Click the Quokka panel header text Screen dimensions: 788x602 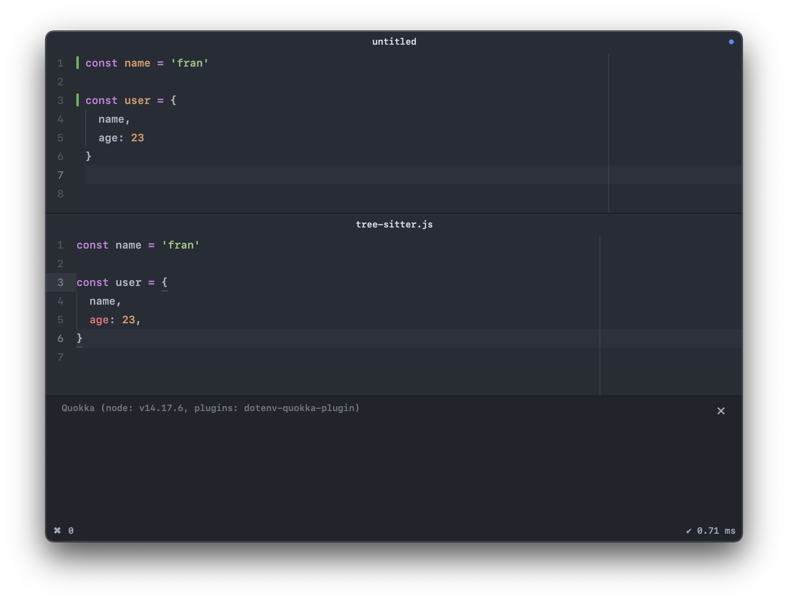[x=210, y=408]
